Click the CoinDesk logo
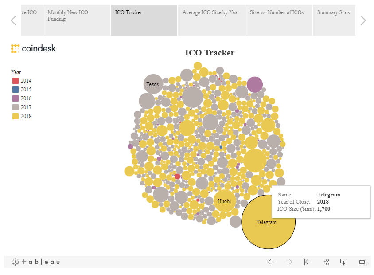The image size is (374, 275). [x=34, y=48]
